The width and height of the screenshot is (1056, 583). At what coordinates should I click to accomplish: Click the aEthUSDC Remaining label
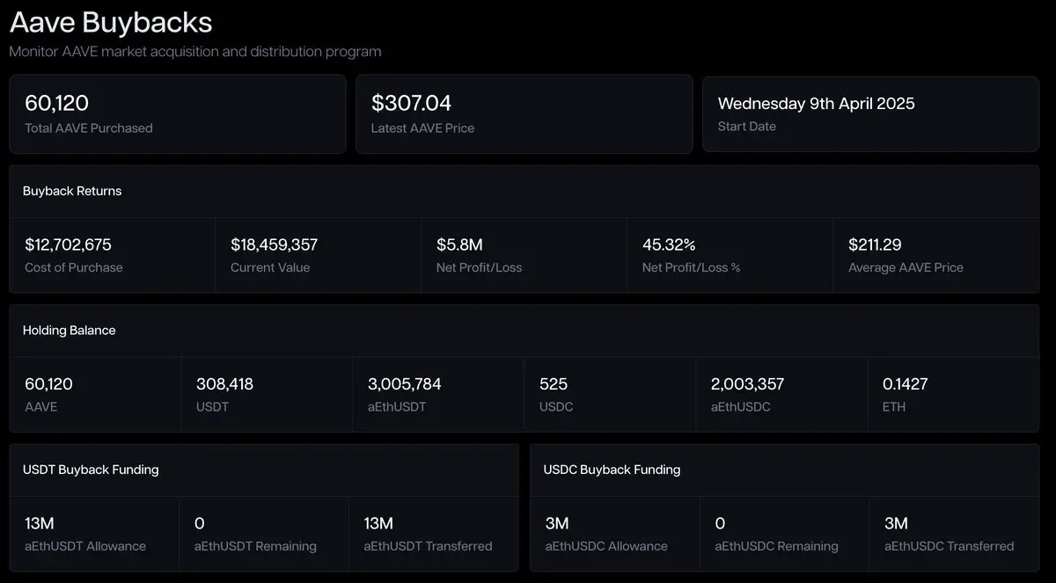coord(776,546)
